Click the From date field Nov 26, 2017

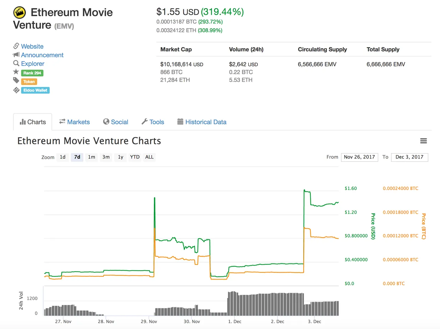pos(360,157)
